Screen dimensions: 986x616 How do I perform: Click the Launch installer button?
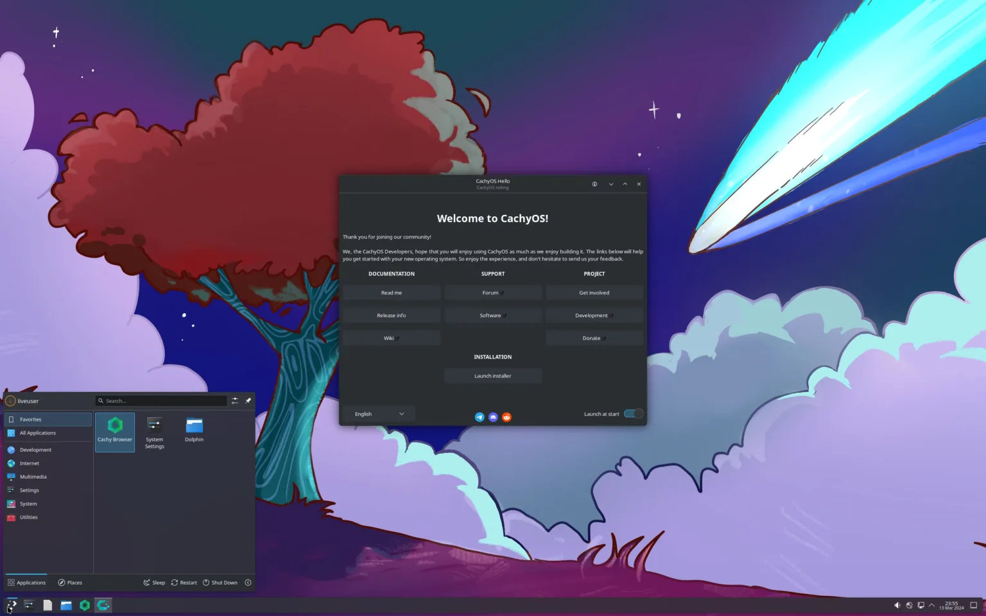(493, 375)
